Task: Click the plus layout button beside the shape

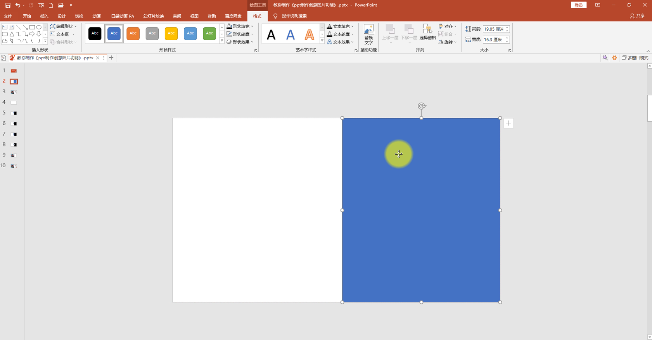Action: [508, 123]
